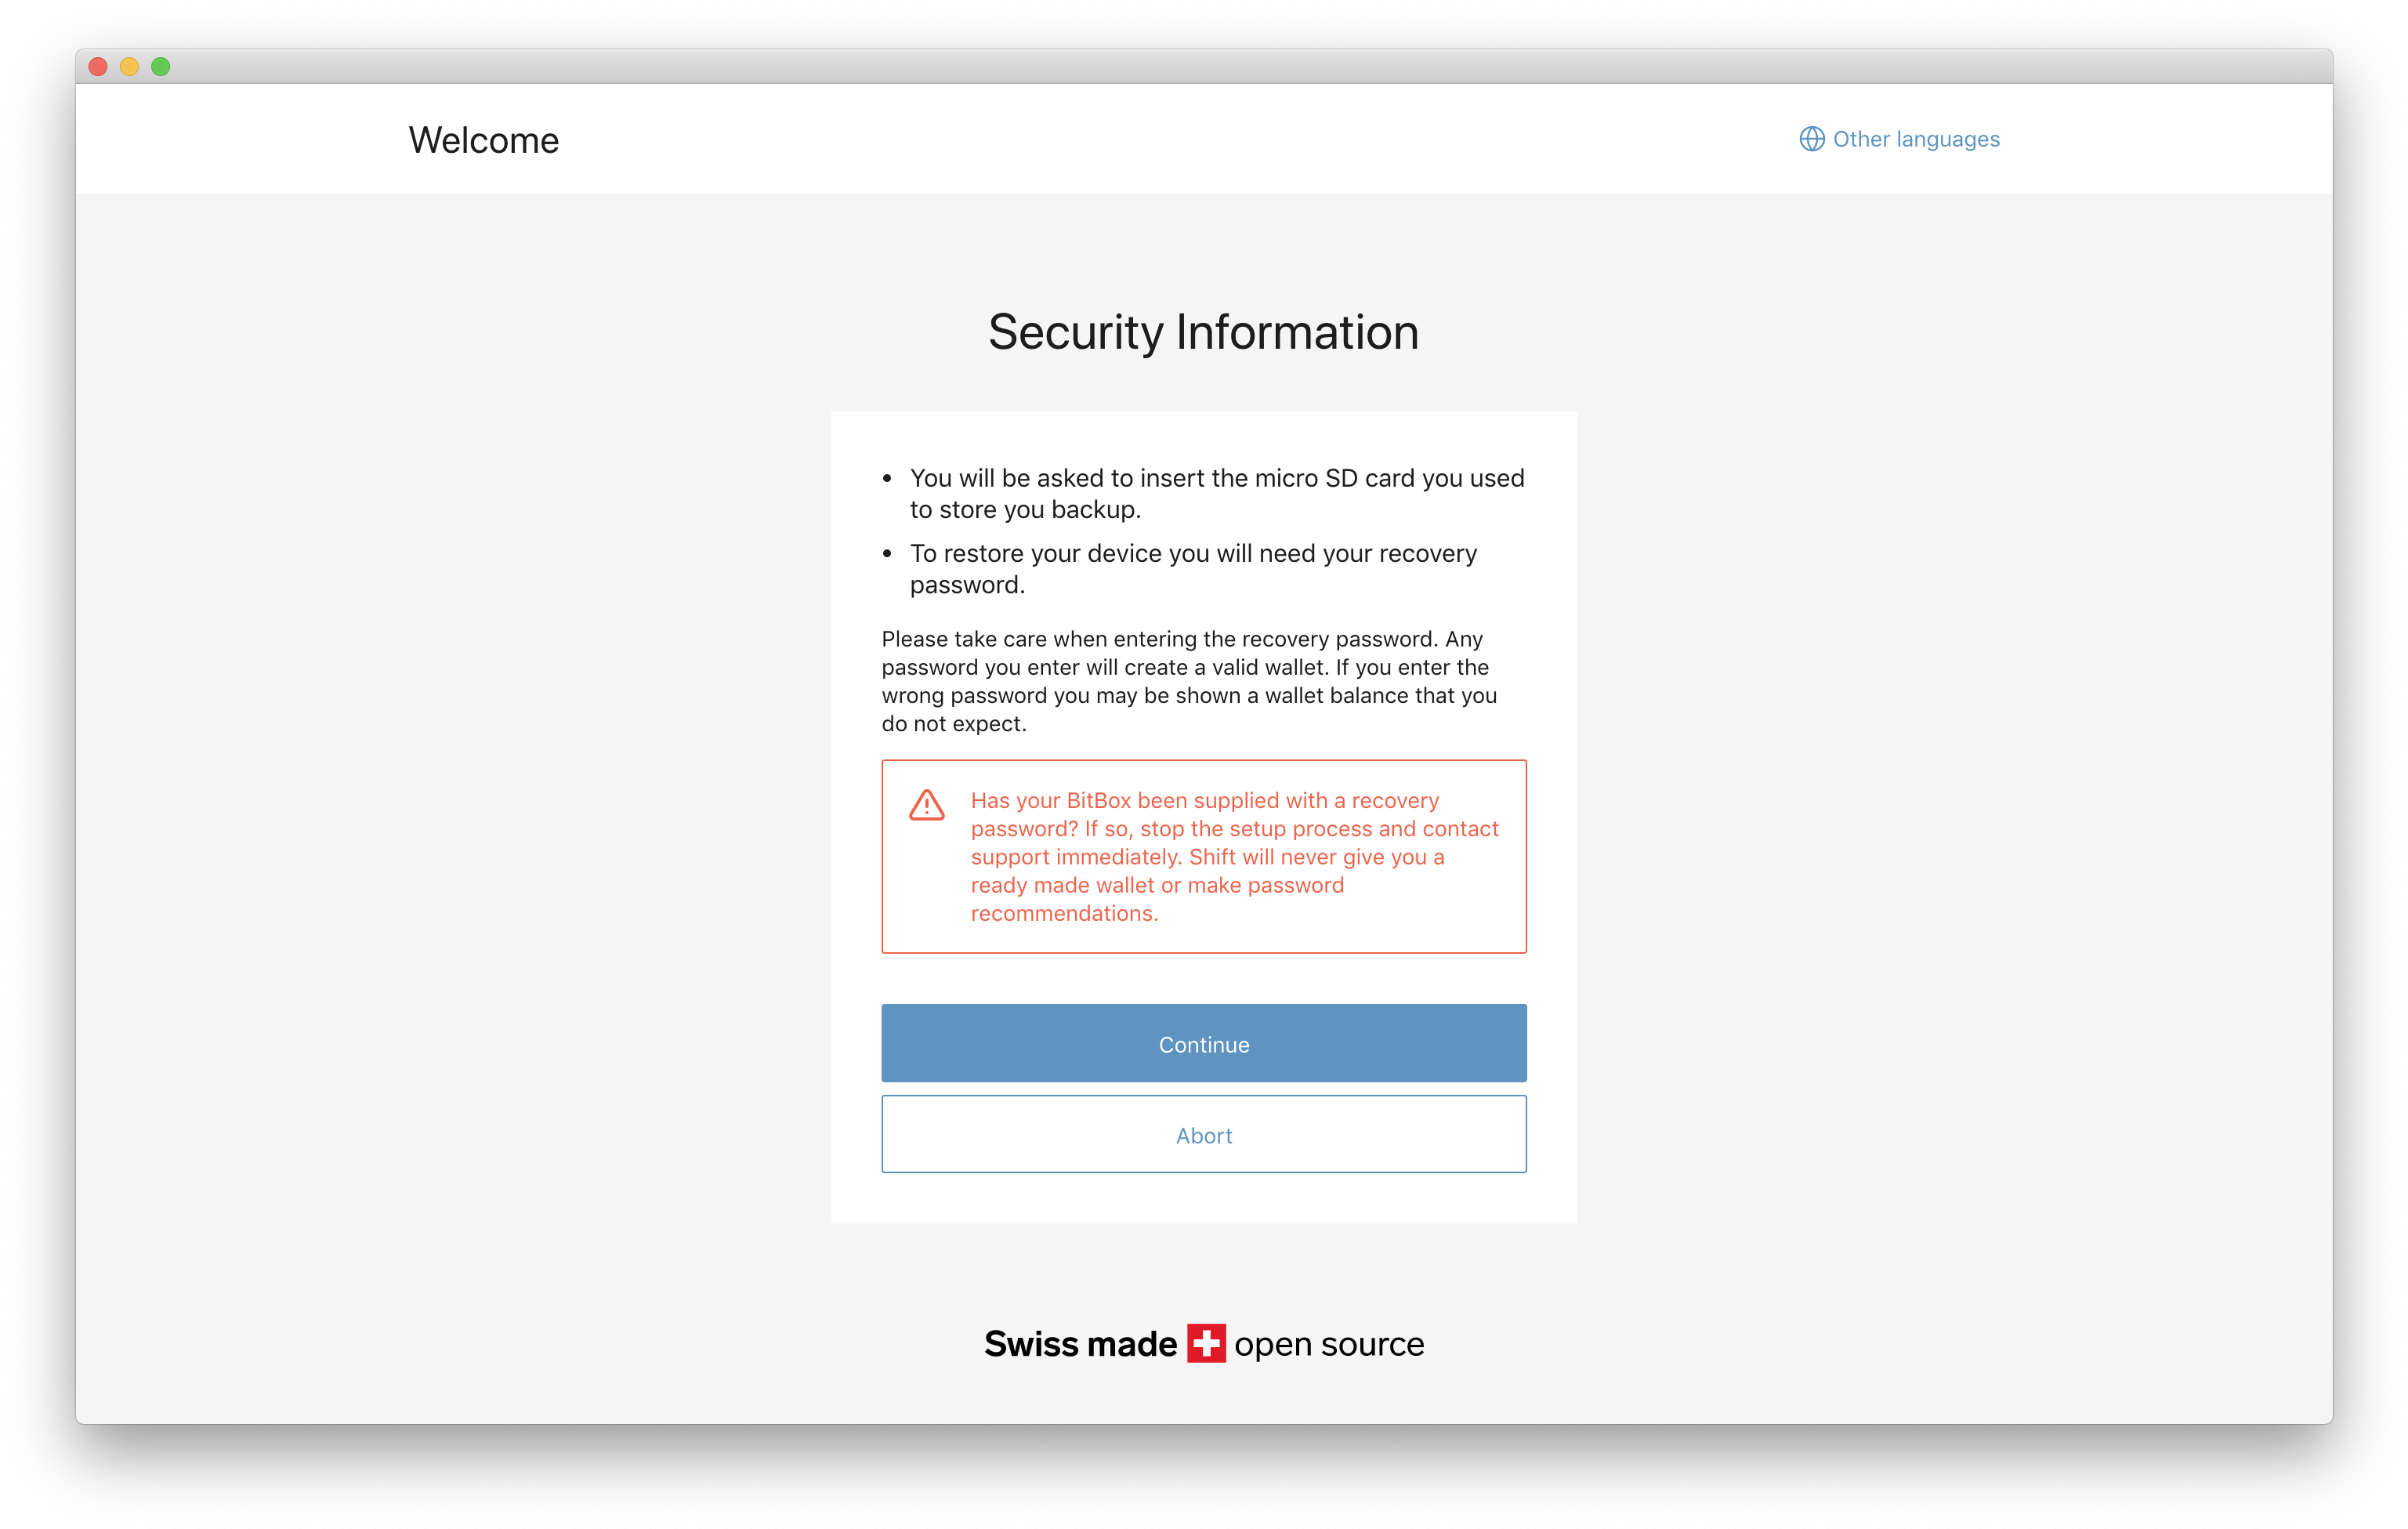Close the window with the red button
The height and width of the screenshot is (1529, 2408).
point(98,66)
